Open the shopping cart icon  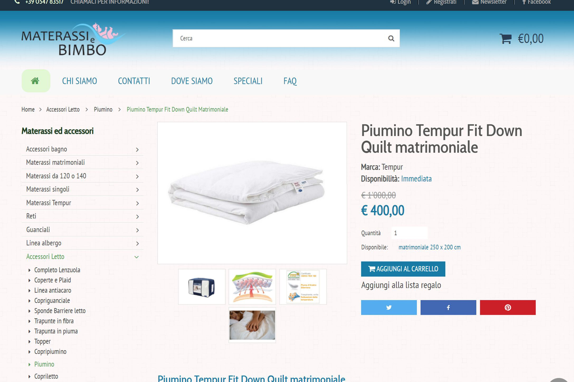pos(505,39)
